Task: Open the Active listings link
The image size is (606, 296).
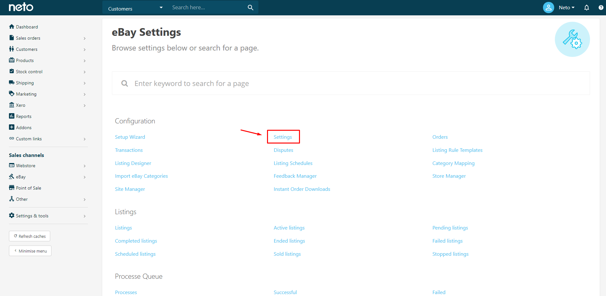Action: (x=289, y=228)
